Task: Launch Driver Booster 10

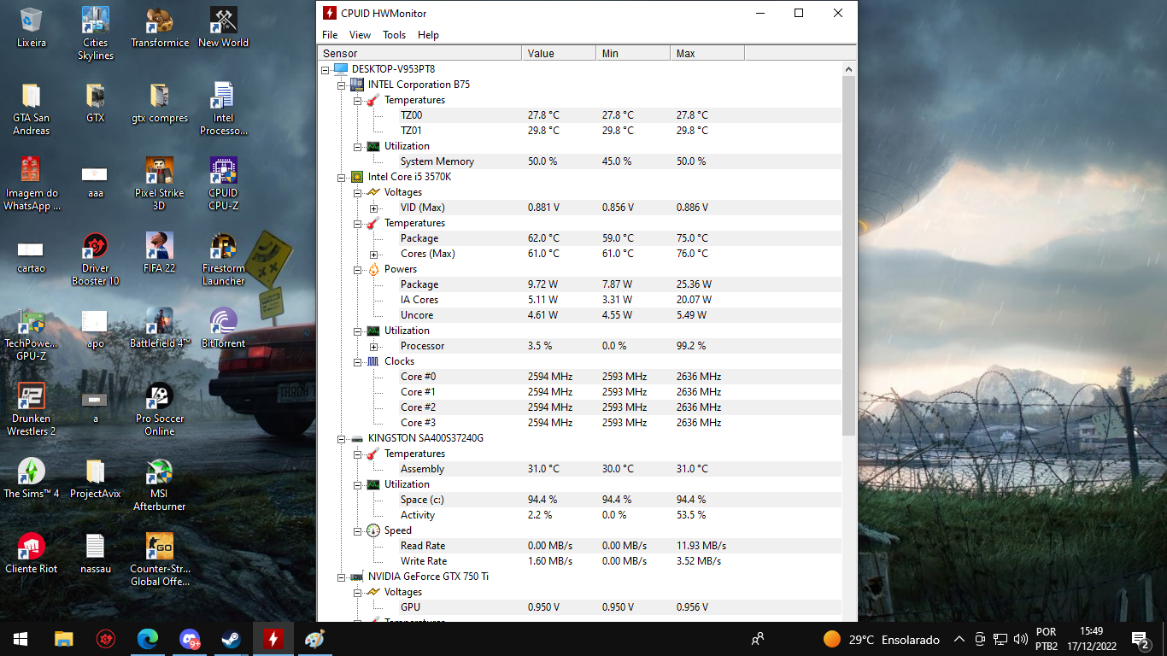Action: pos(96,259)
